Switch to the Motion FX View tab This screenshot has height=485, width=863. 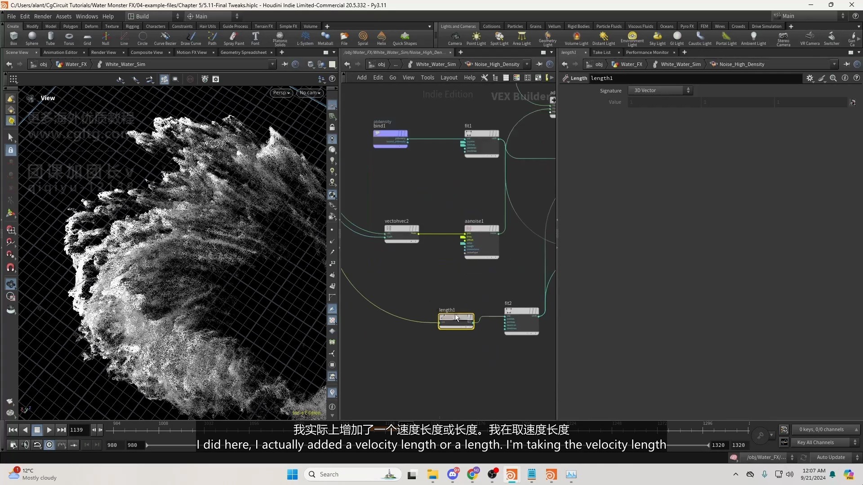[191, 52]
